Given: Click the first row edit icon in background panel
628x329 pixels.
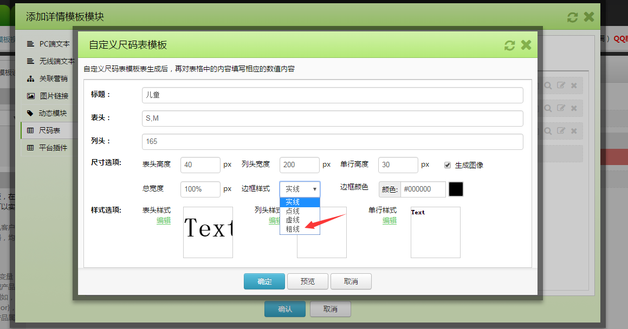Looking at the screenshot, I should coord(561,85).
